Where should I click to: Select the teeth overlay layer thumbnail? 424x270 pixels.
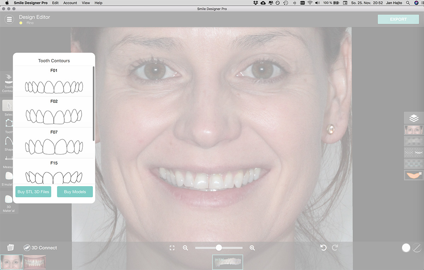point(414,152)
